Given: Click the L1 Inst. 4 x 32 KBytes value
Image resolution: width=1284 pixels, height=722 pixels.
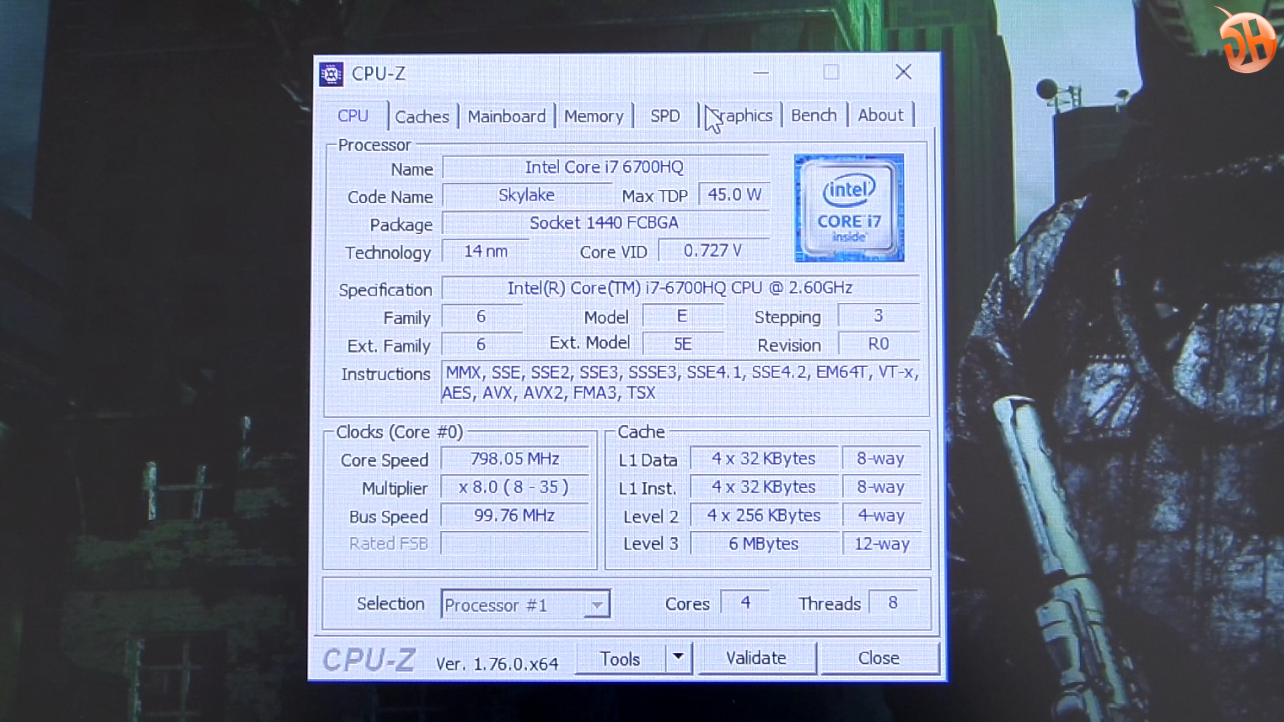Looking at the screenshot, I should coord(764,487).
